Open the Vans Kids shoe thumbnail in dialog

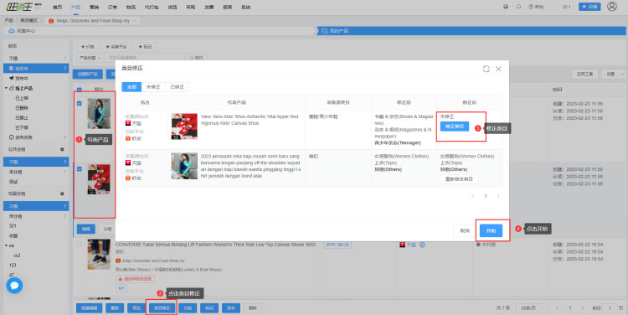[184, 127]
